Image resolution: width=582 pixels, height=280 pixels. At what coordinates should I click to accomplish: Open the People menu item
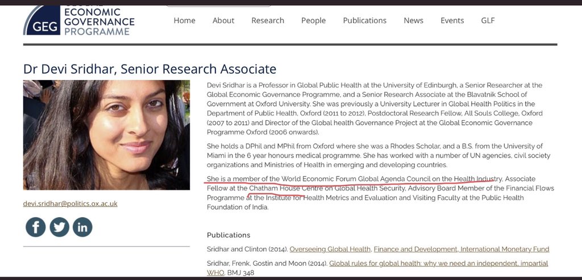coord(314,21)
